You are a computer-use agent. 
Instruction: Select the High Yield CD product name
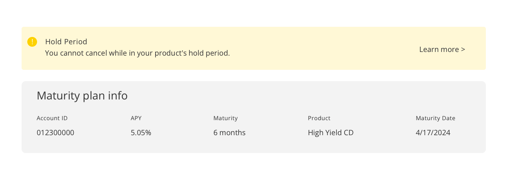pos(331,133)
